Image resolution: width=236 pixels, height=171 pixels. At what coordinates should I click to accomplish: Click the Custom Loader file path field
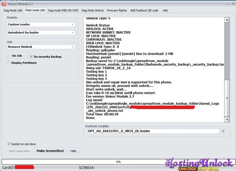[x=153, y=131]
